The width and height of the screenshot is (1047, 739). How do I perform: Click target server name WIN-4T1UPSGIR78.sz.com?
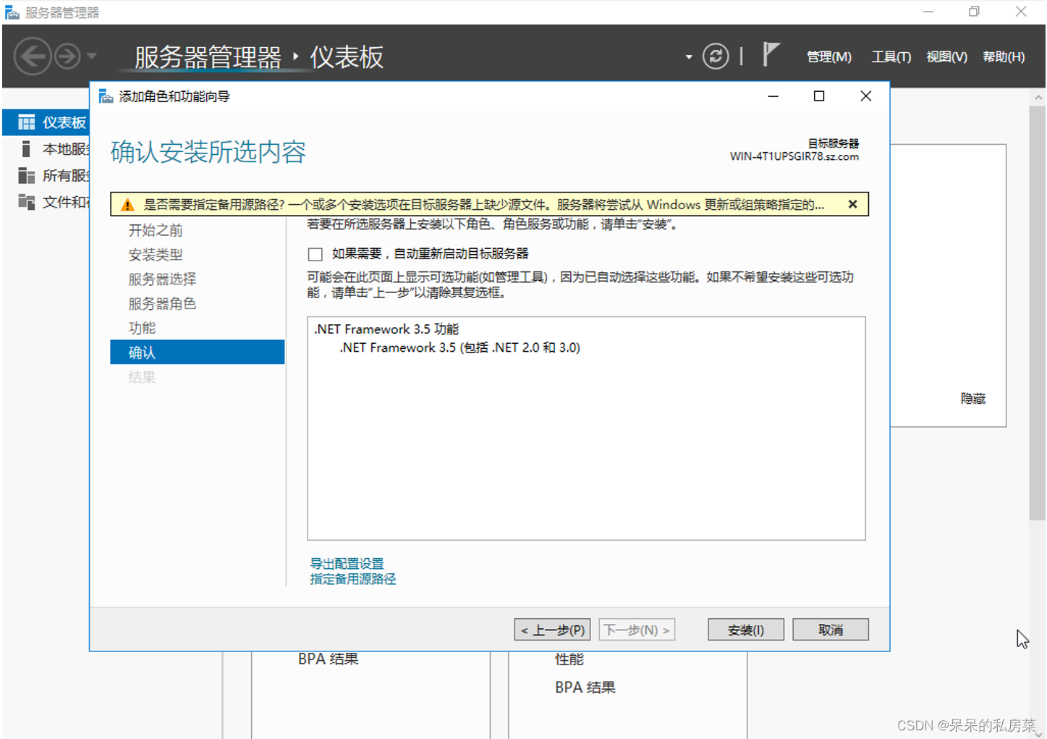(794, 156)
